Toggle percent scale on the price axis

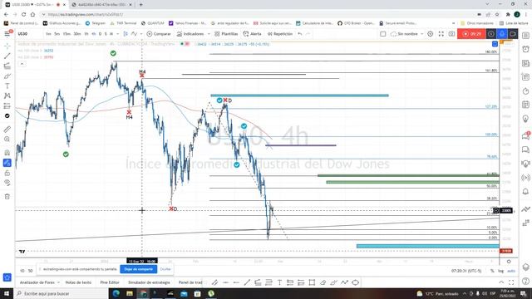click(492, 271)
